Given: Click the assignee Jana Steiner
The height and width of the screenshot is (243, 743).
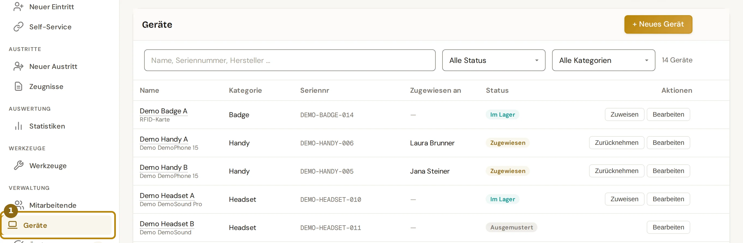Looking at the screenshot, I should point(430,171).
